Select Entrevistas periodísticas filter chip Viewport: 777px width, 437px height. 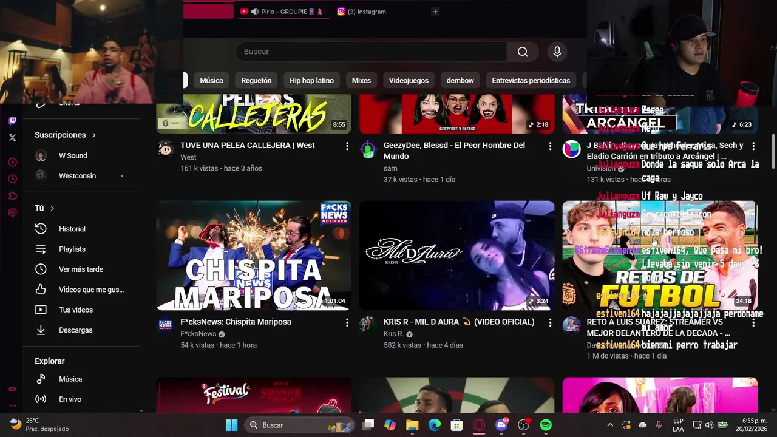tap(531, 80)
